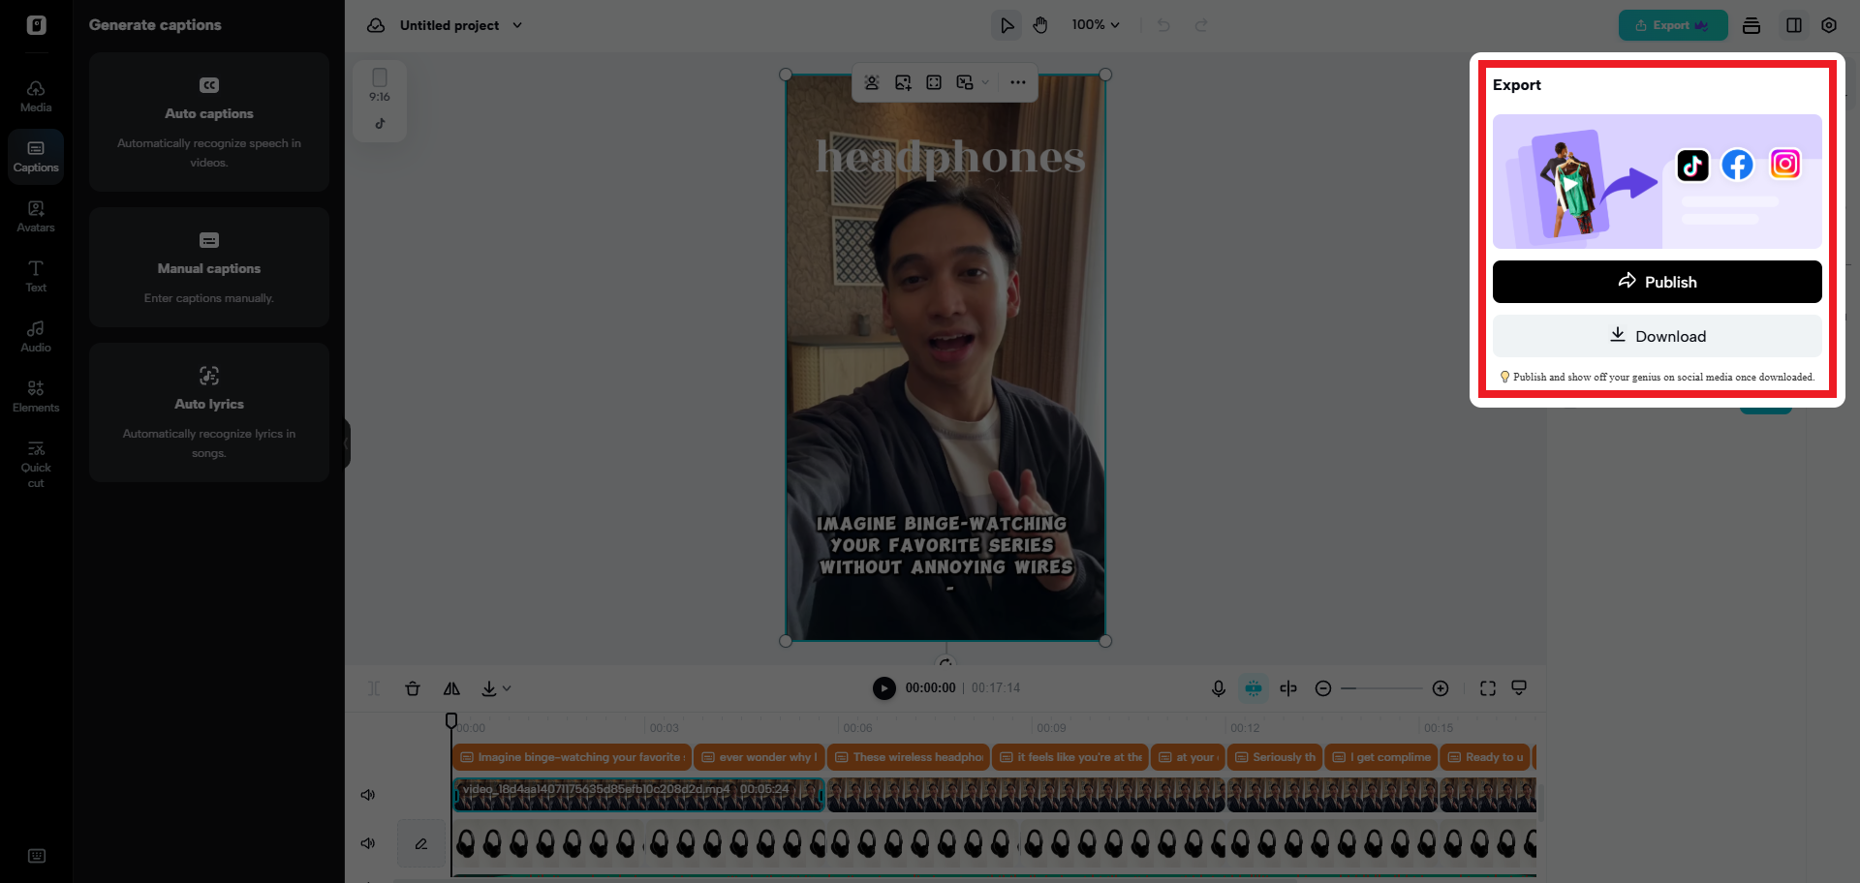This screenshot has width=1860, height=883.
Task: Select the Quick cut tool
Action: 36,463
